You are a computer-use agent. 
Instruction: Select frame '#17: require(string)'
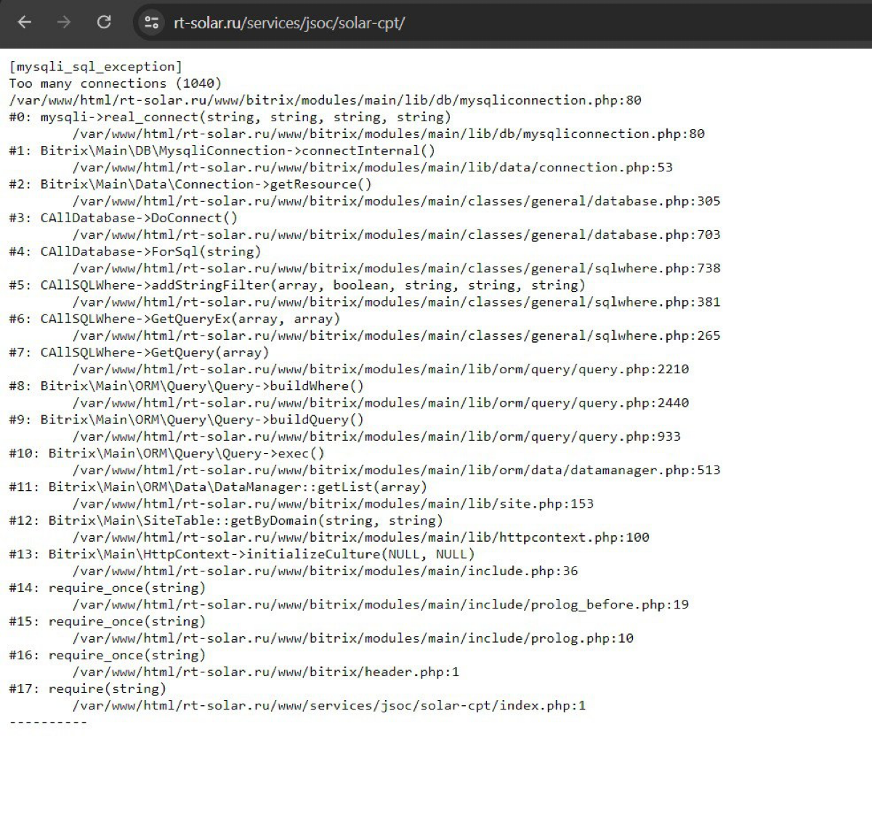[x=87, y=688]
